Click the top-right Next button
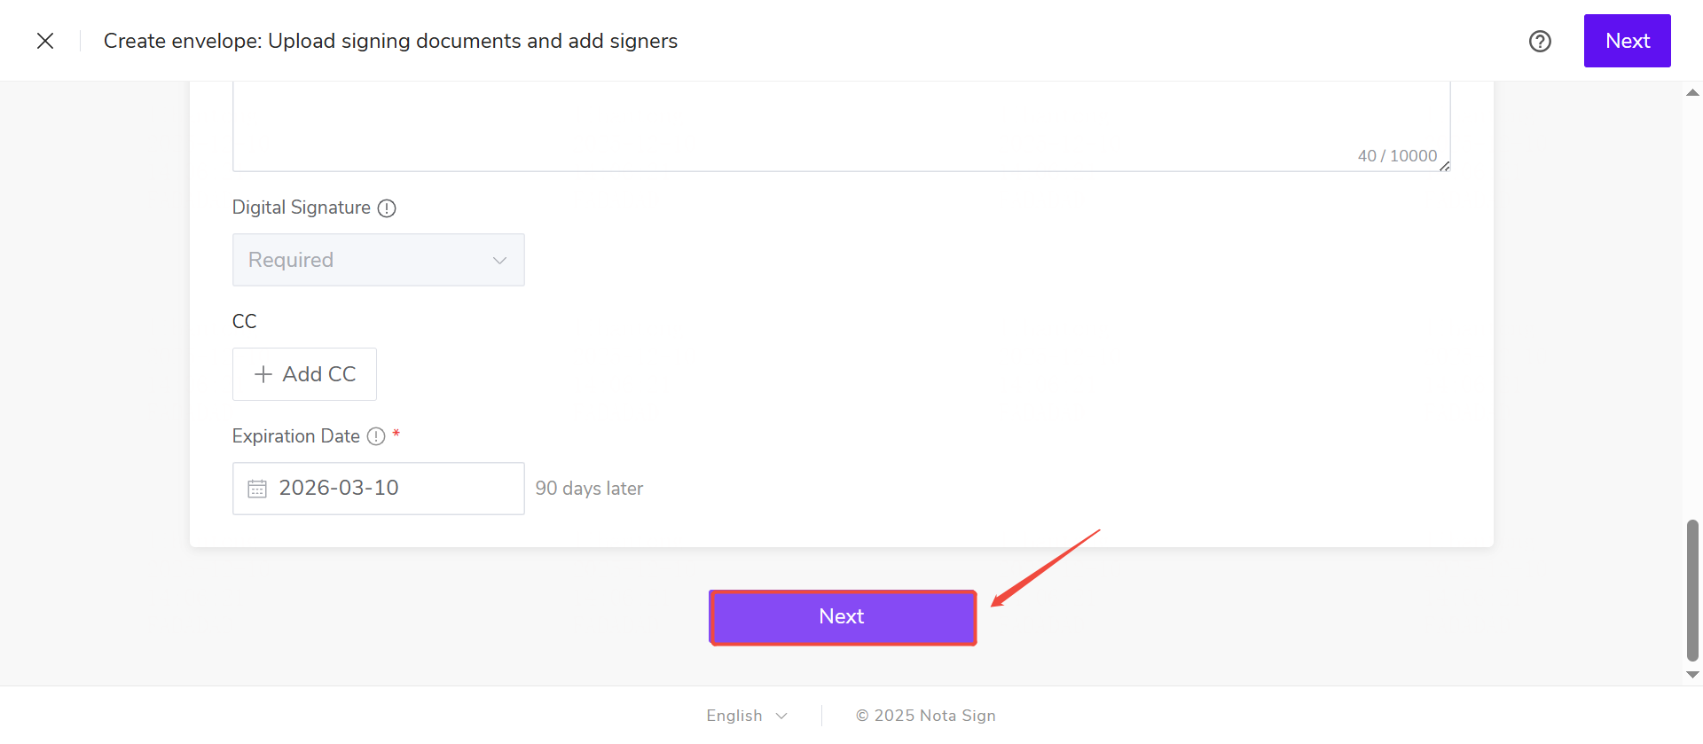 [x=1627, y=41]
